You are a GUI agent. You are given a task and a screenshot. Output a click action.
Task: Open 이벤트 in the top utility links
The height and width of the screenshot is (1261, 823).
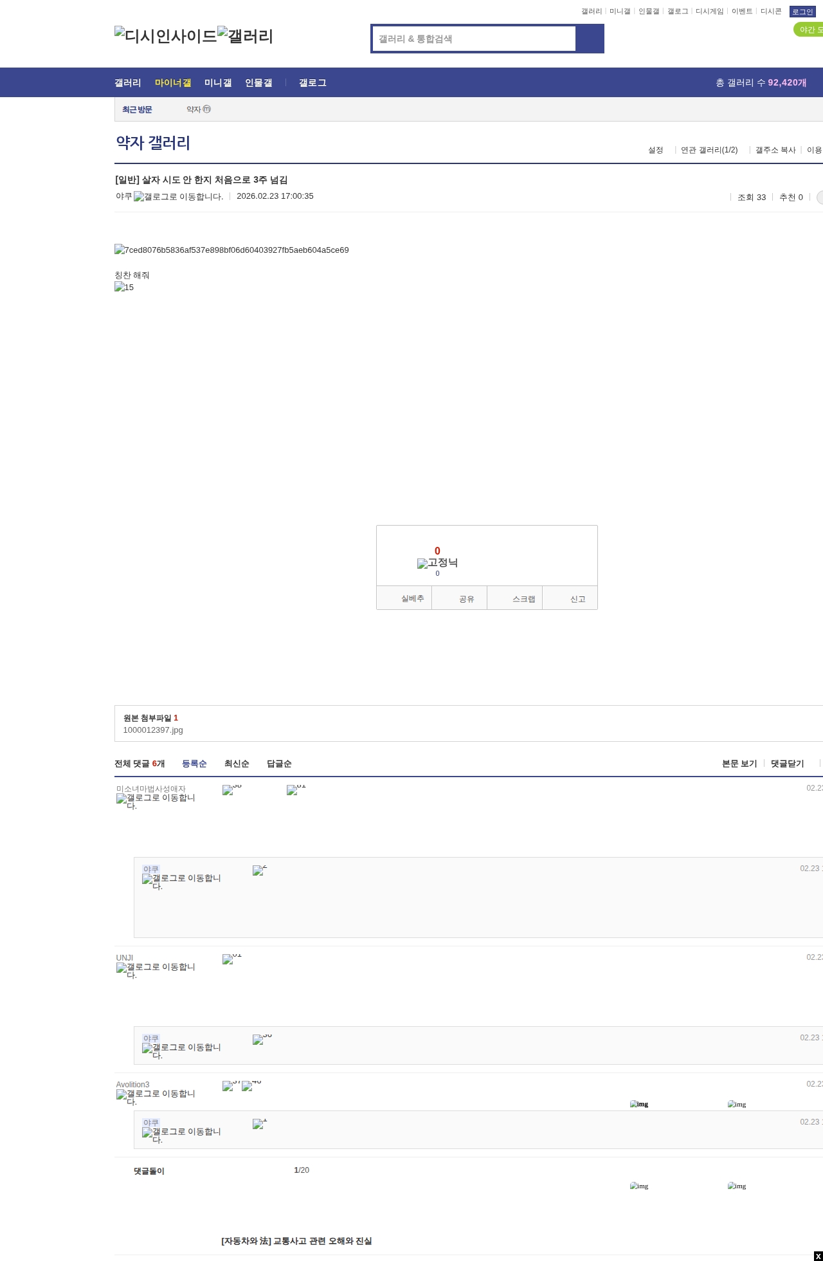[x=742, y=12]
